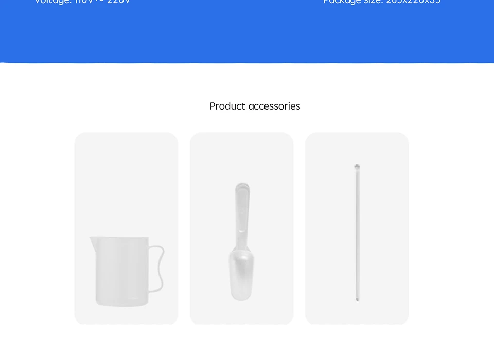Click the spoon's long handle
Image resolution: width=494 pixels, height=338 pixels.
click(x=242, y=214)
